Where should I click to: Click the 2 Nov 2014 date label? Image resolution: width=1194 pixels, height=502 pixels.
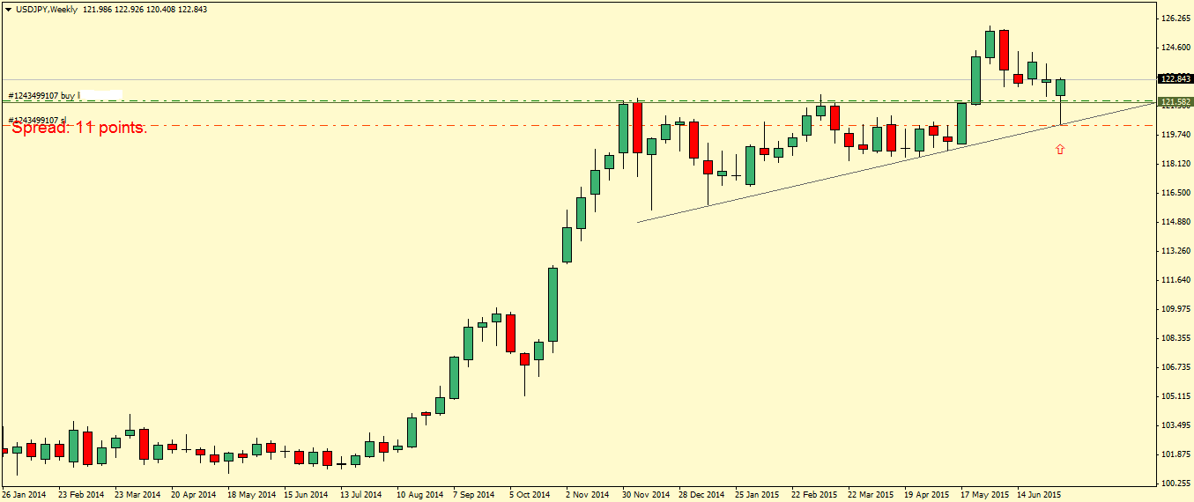588,495
